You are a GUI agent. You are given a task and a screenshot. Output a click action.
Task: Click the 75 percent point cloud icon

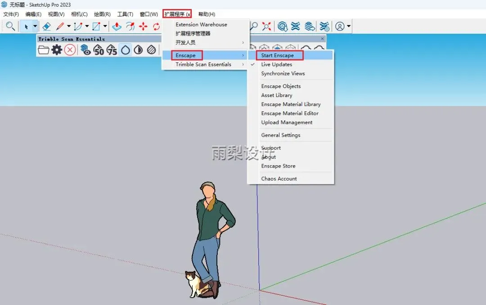112,50
